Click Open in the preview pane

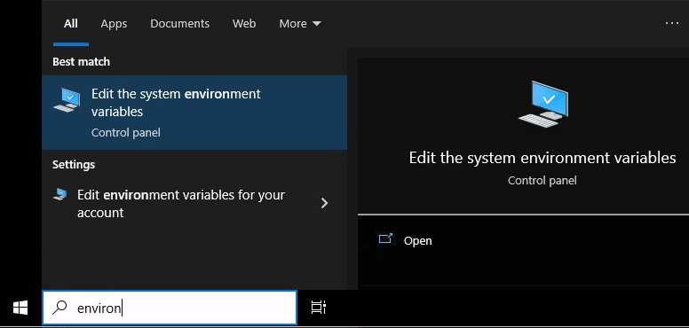[417, 241]
